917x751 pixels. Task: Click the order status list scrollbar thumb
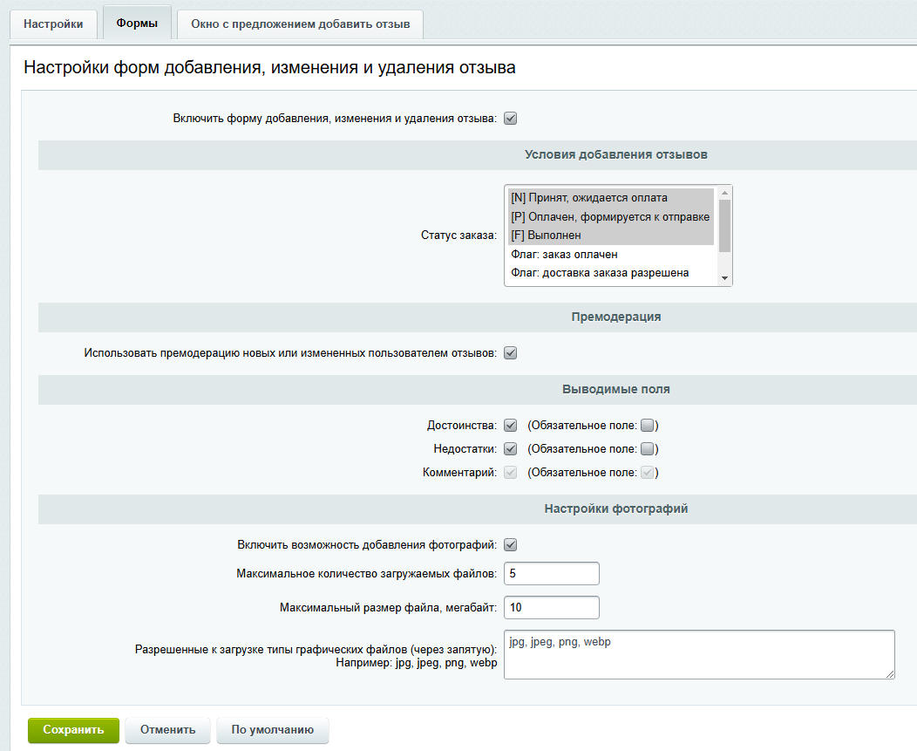coord(724,226)
